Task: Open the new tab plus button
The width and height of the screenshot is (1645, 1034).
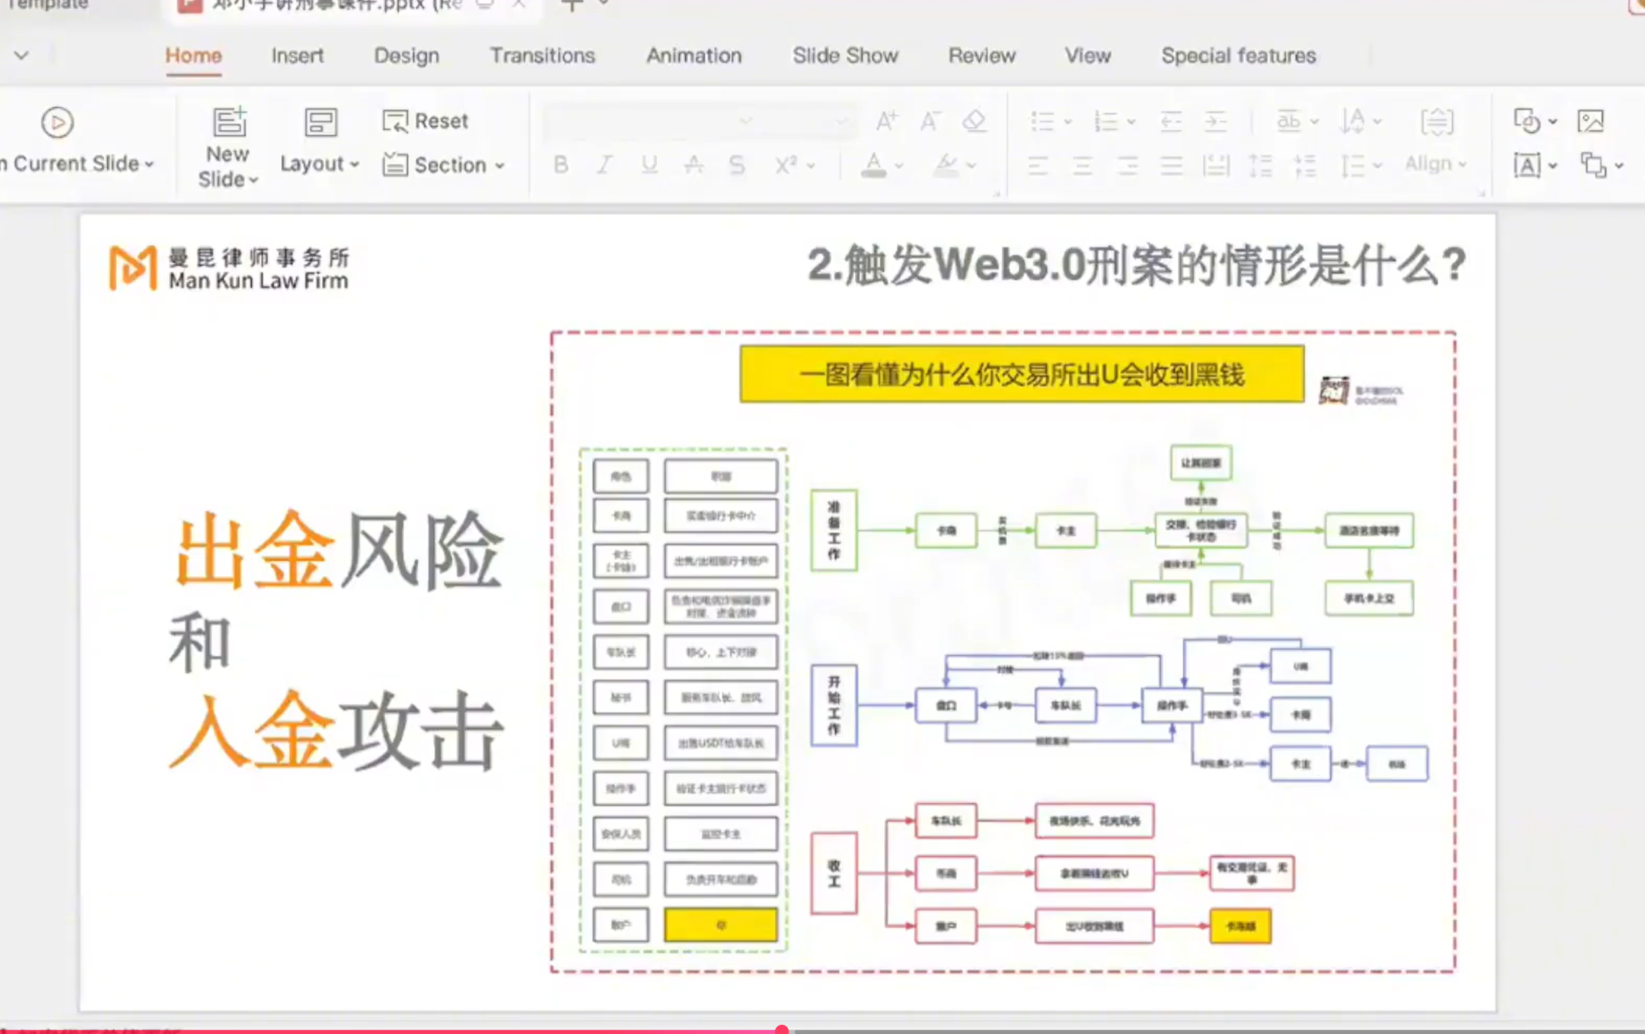Action: tap(572, 5)
